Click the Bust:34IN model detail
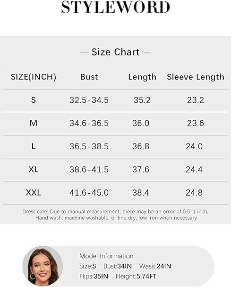The width and height of the screenshot is (231, 287). (x=118, y=266)
